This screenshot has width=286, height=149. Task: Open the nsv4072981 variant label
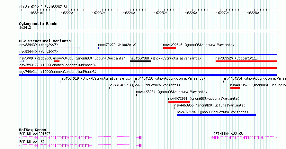coord(204,98)
